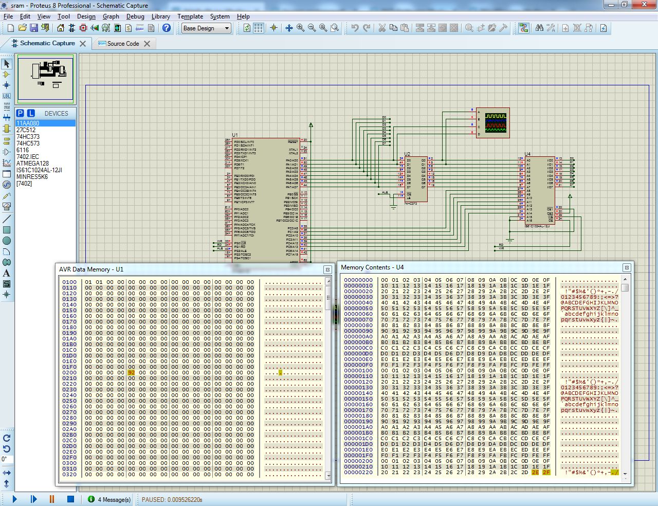
Task: Click the Save Project toolbar icon
Action: pyautogui.click(x=34, y=28)
